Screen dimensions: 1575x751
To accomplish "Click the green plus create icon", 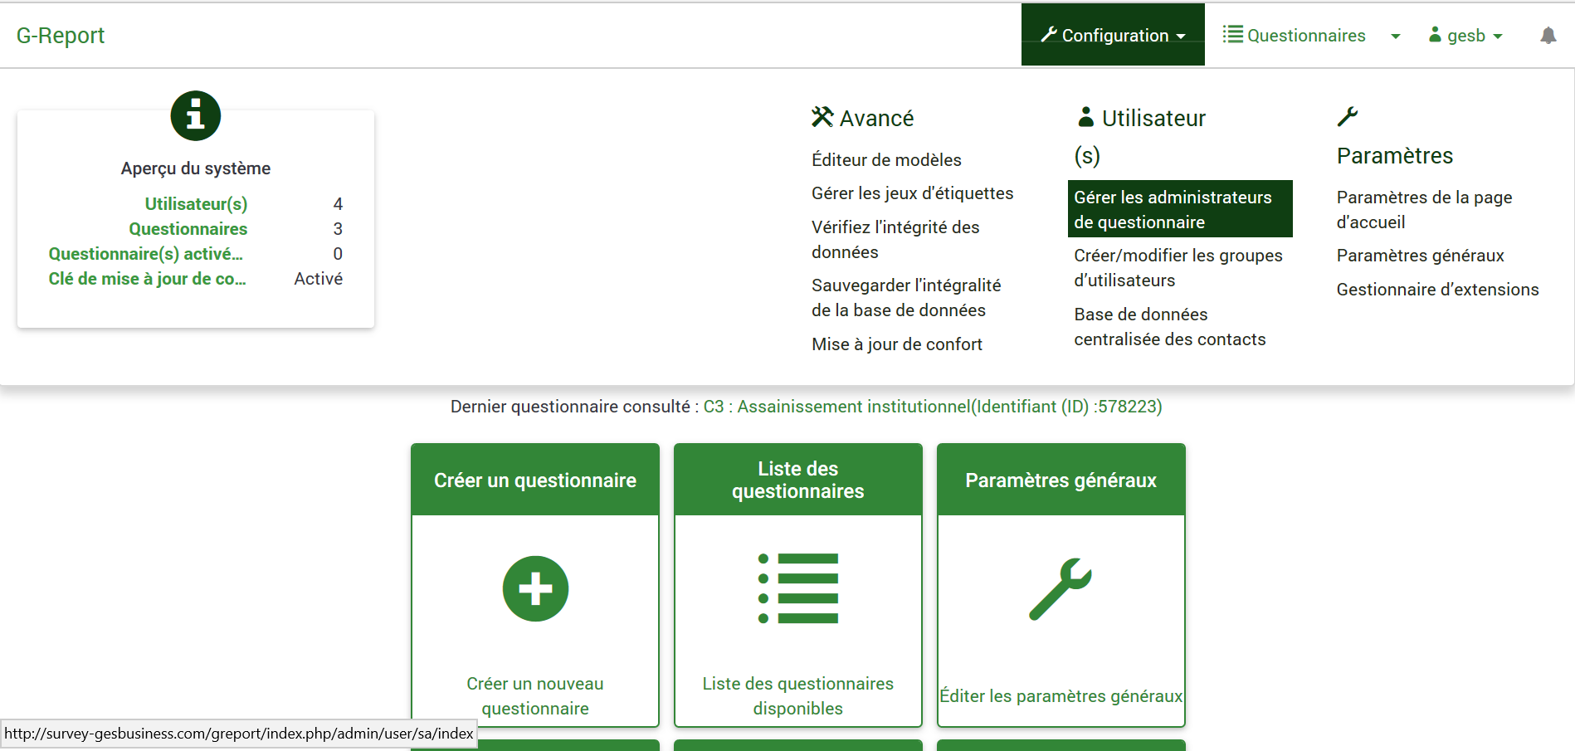I will coord(535,588).
